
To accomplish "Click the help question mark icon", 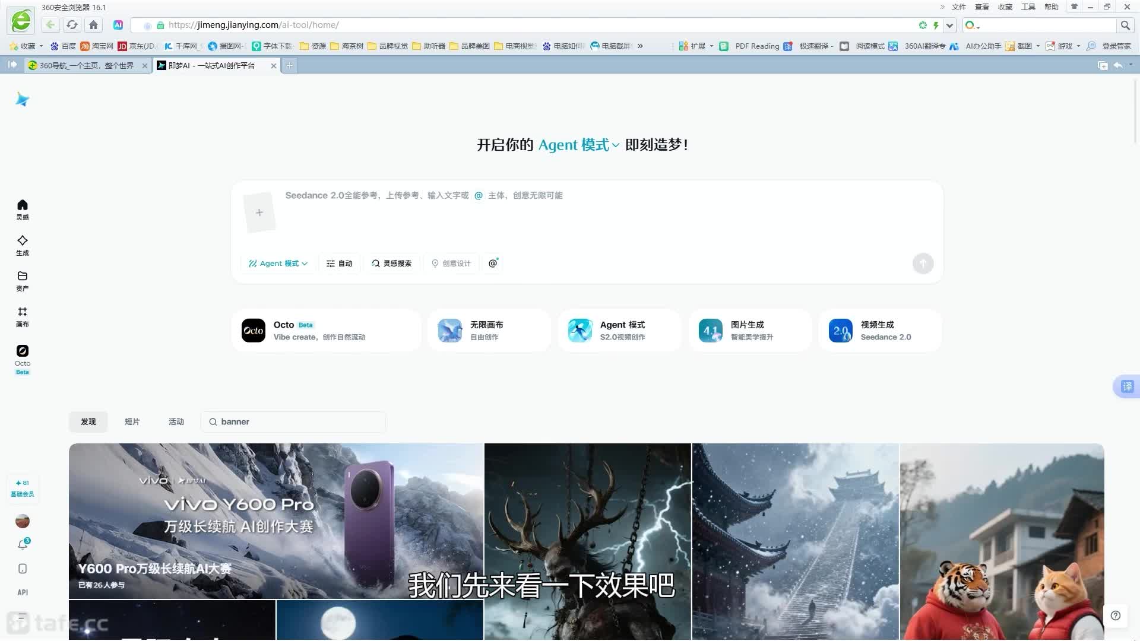I will [1116, 615].
